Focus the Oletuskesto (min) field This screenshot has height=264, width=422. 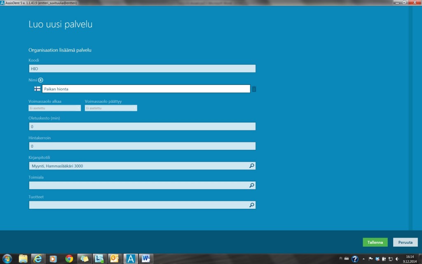pos(142,127)
